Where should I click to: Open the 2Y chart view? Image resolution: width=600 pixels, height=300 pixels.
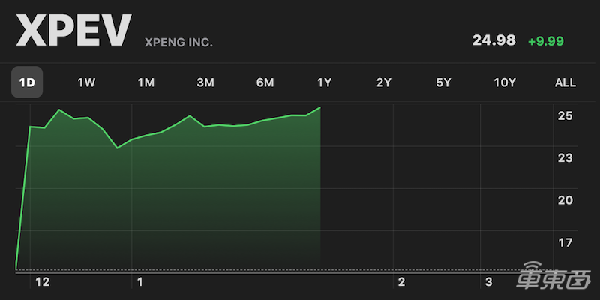pos(384,82)
